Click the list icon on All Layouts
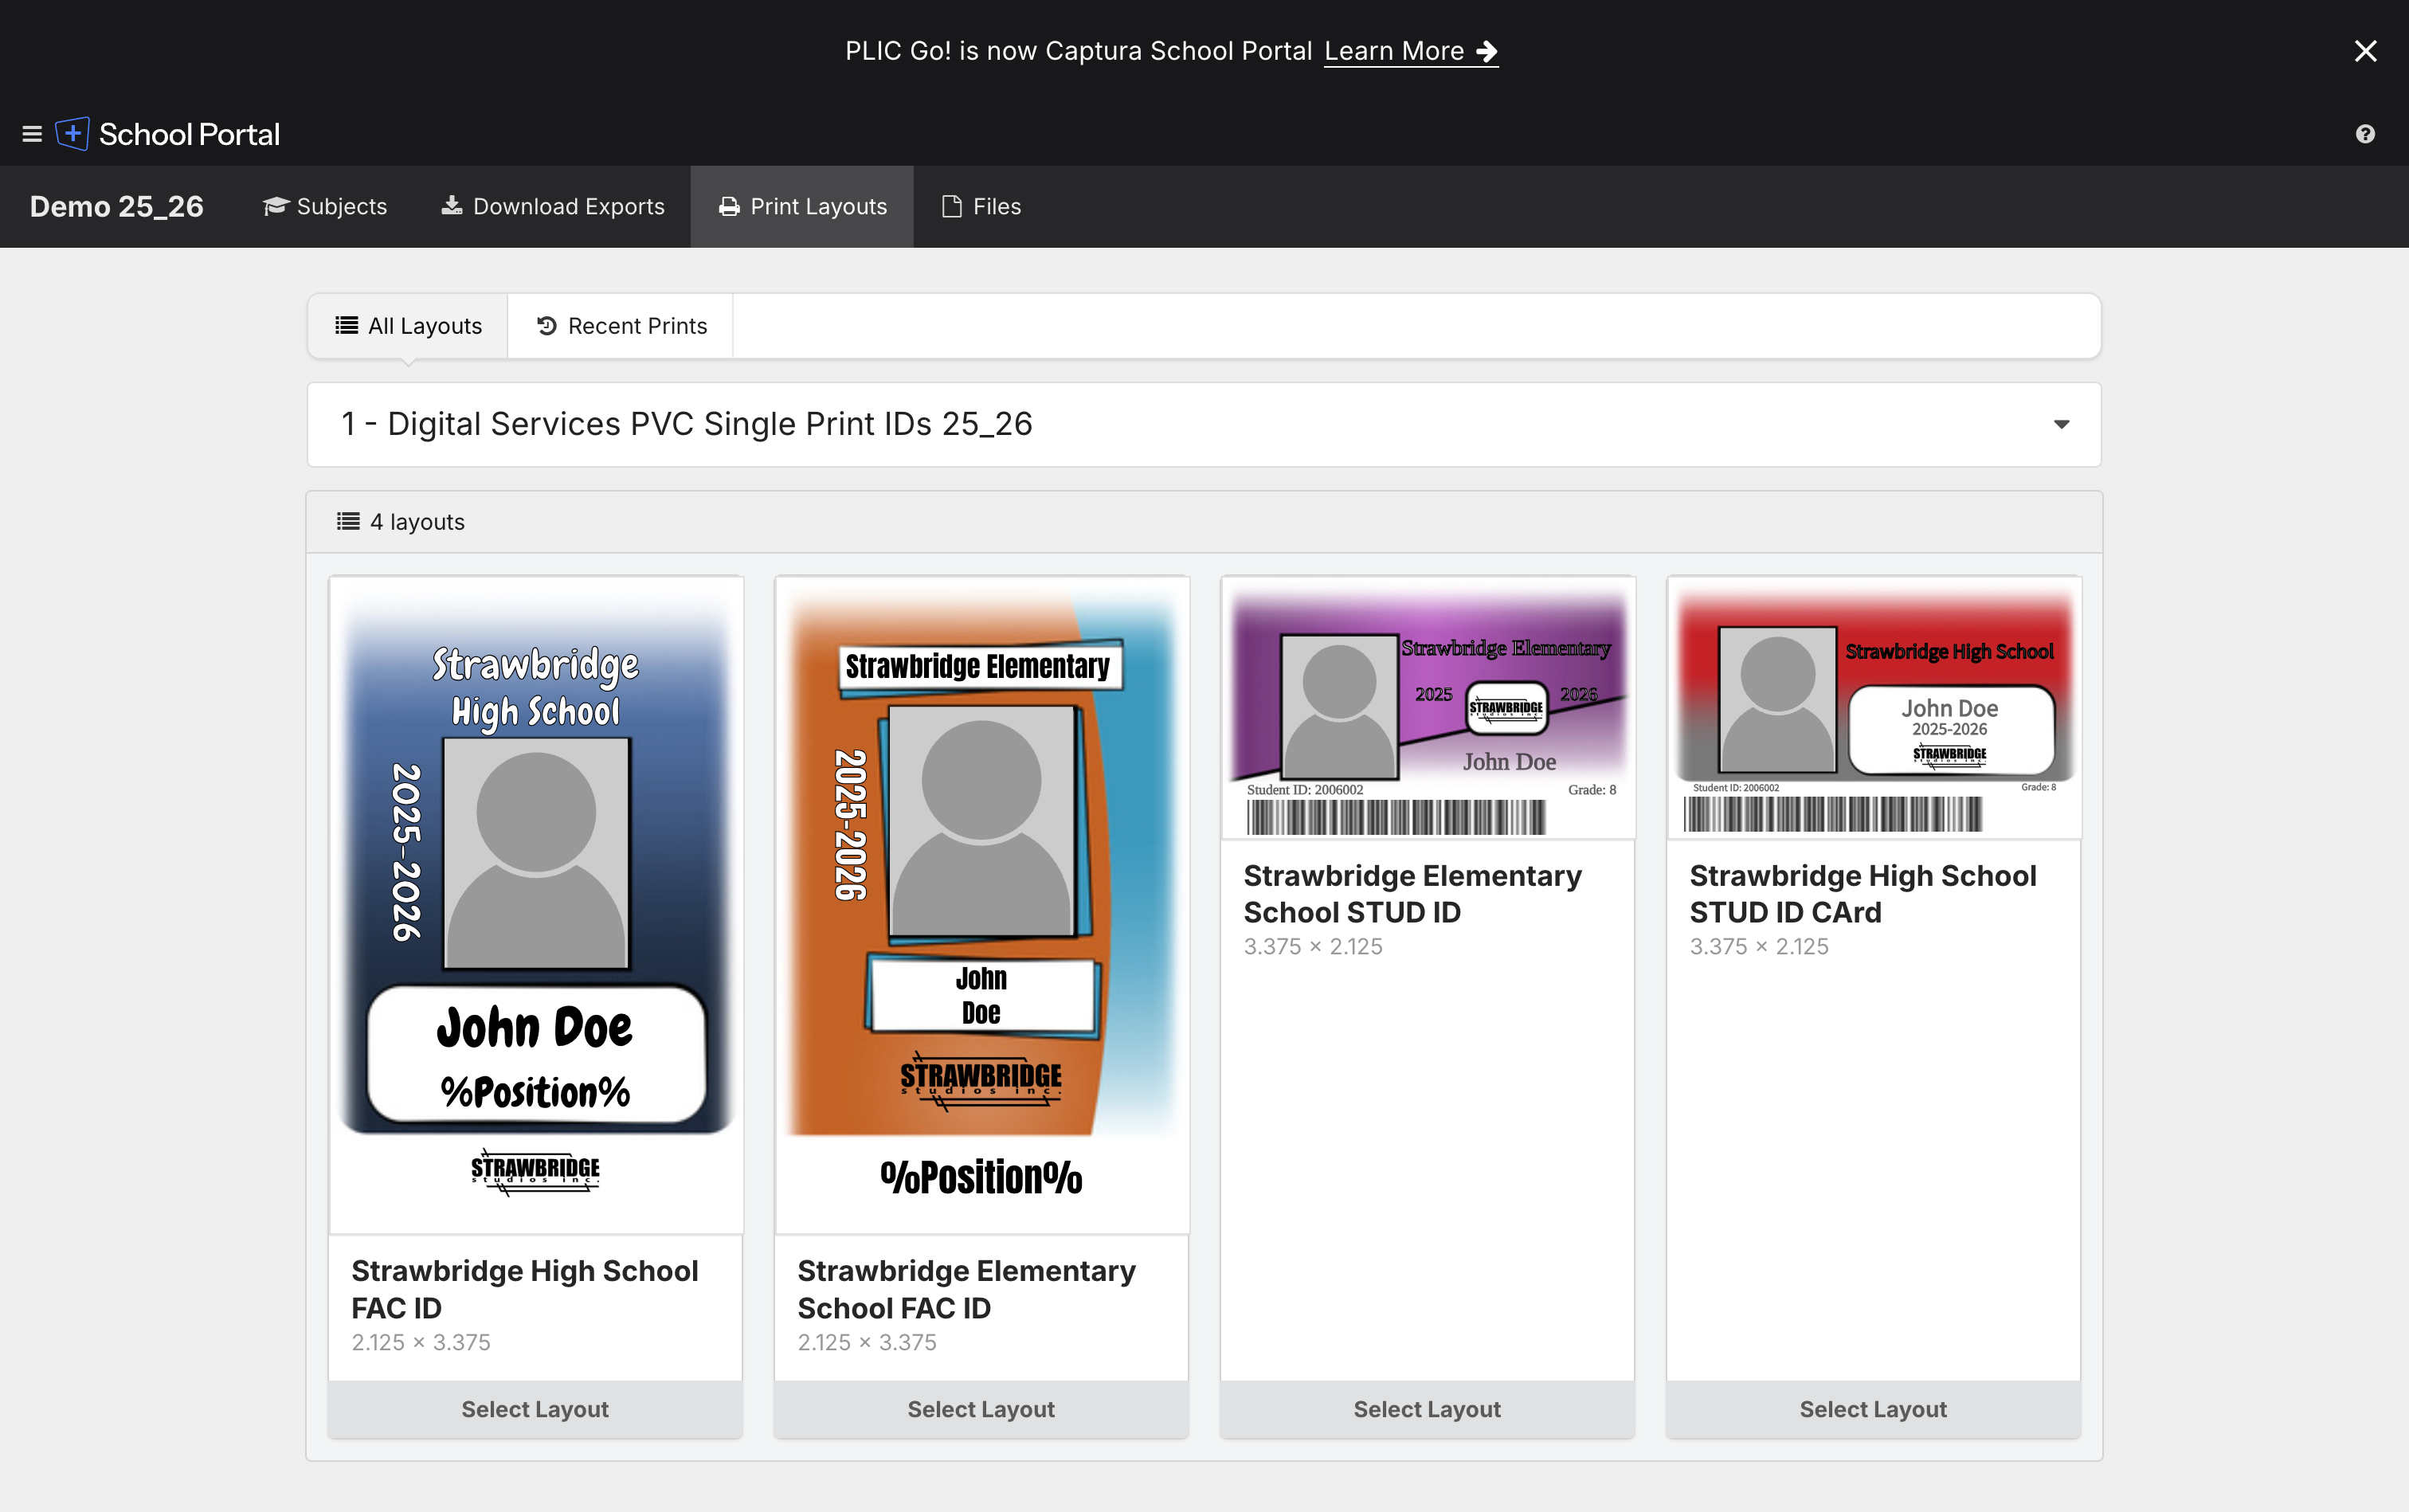The image size is (2409, 1512). [x=346, y=325]
